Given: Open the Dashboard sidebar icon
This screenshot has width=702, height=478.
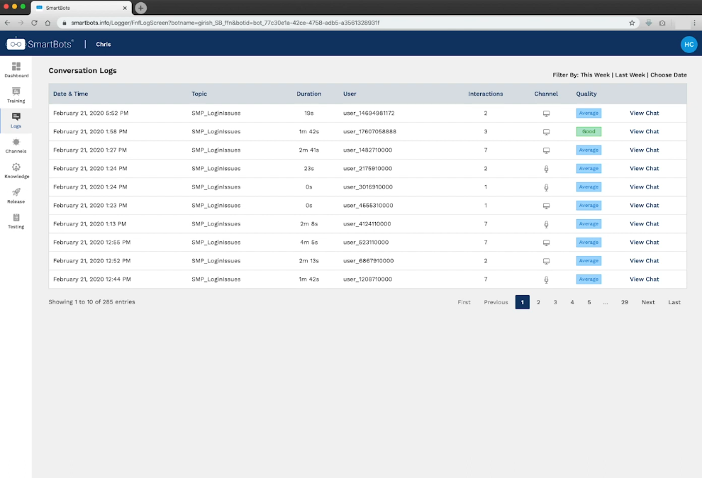Looking at the screenshot, I should (16, 67).
